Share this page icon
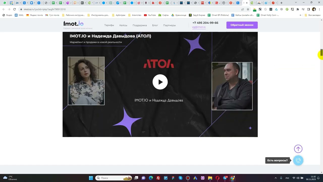The height and width of the screenshot is (182, 323). pos(243,9)
